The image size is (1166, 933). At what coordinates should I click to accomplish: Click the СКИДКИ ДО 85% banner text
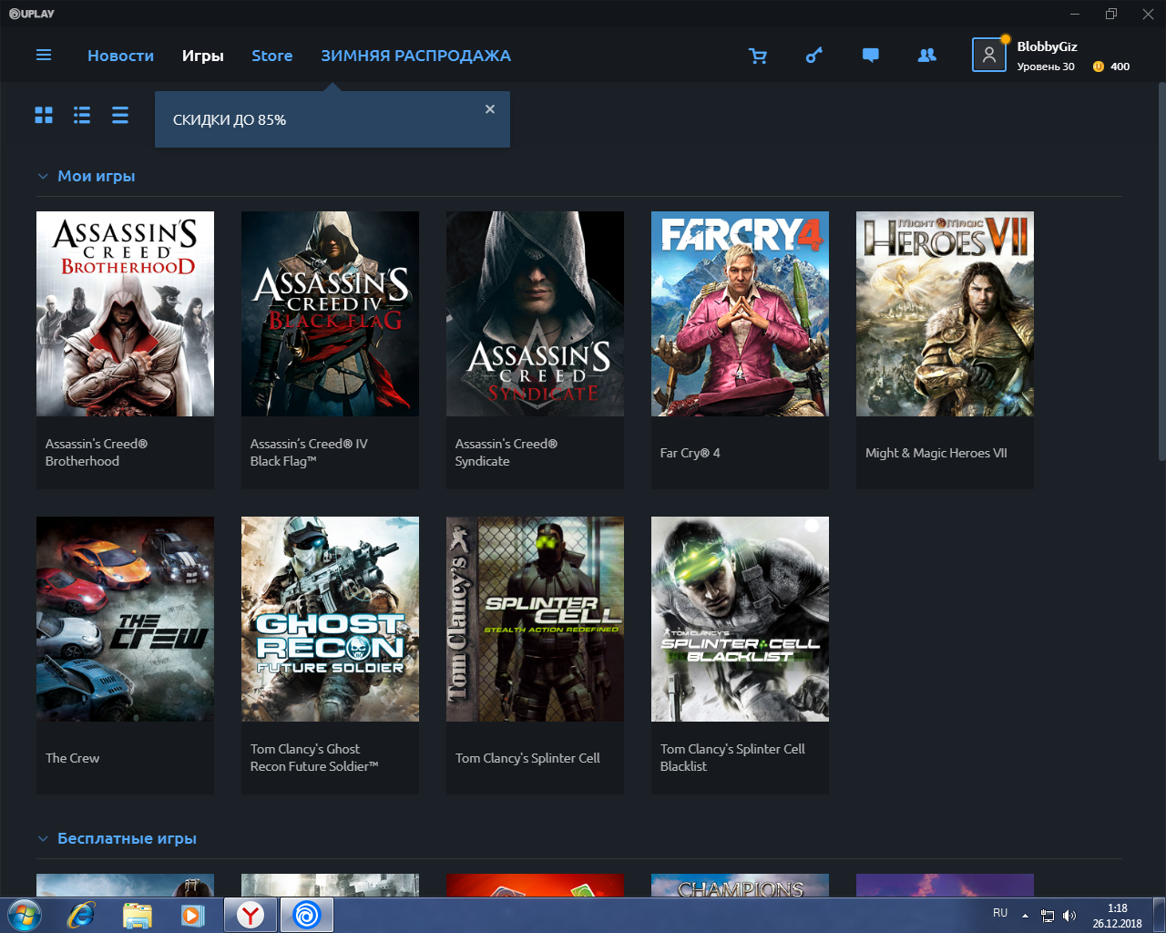(230, 120)
